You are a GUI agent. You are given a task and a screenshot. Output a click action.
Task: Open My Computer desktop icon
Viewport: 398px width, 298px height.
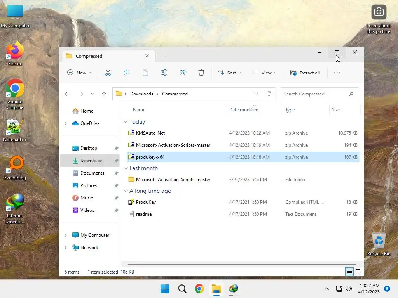tap(15, 16)
